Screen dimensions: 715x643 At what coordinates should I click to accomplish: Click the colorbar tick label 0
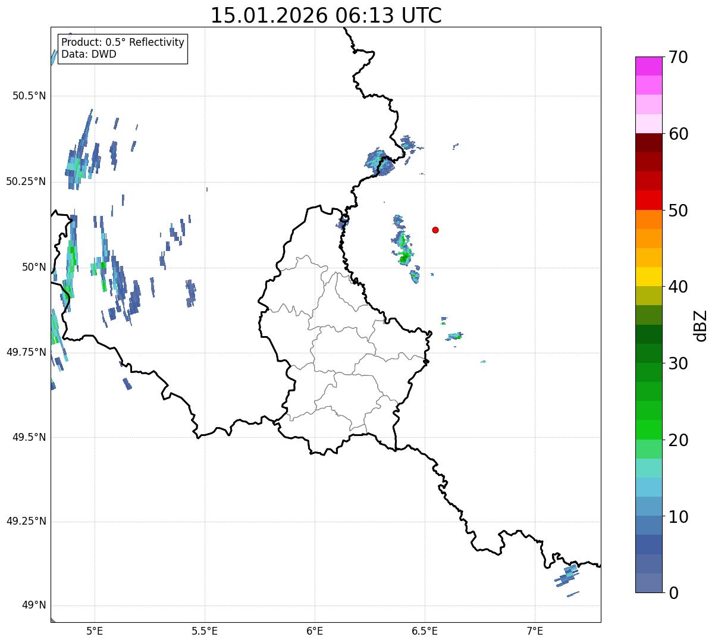[x=673, y=593]
